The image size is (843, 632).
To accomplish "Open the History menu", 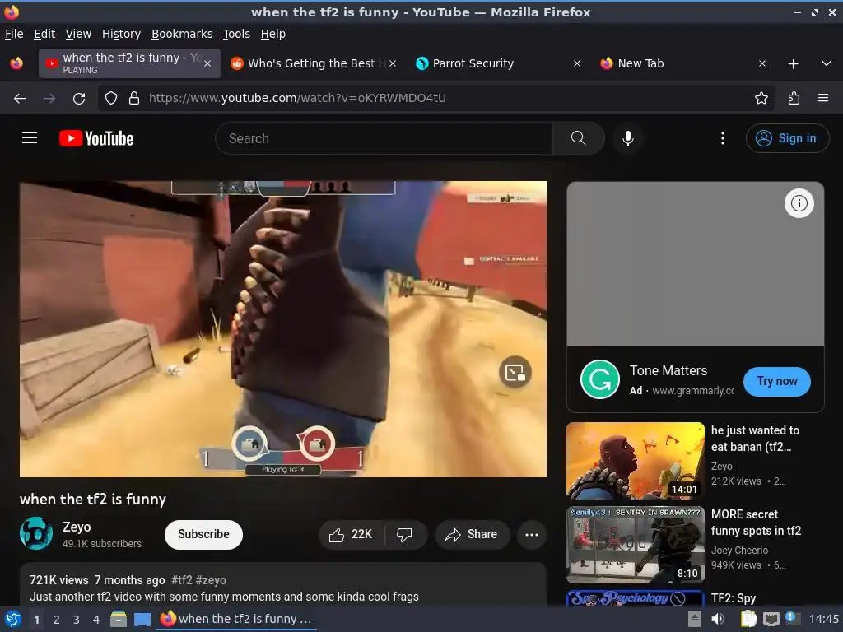I will pyautogui.click(x=122, y=34).
